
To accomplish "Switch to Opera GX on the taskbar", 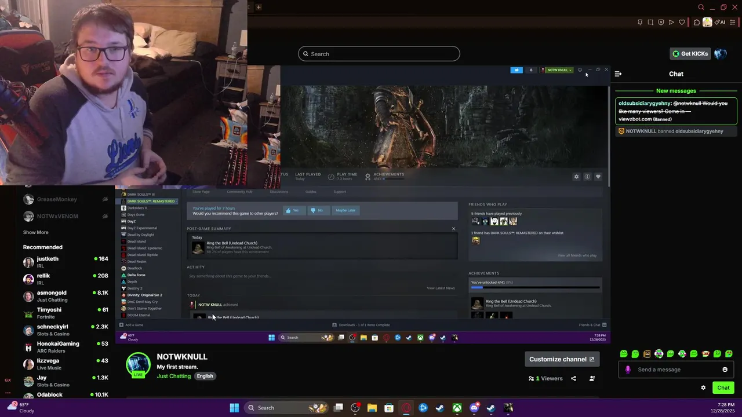I will pyautogui.click(x=406, y=408).
